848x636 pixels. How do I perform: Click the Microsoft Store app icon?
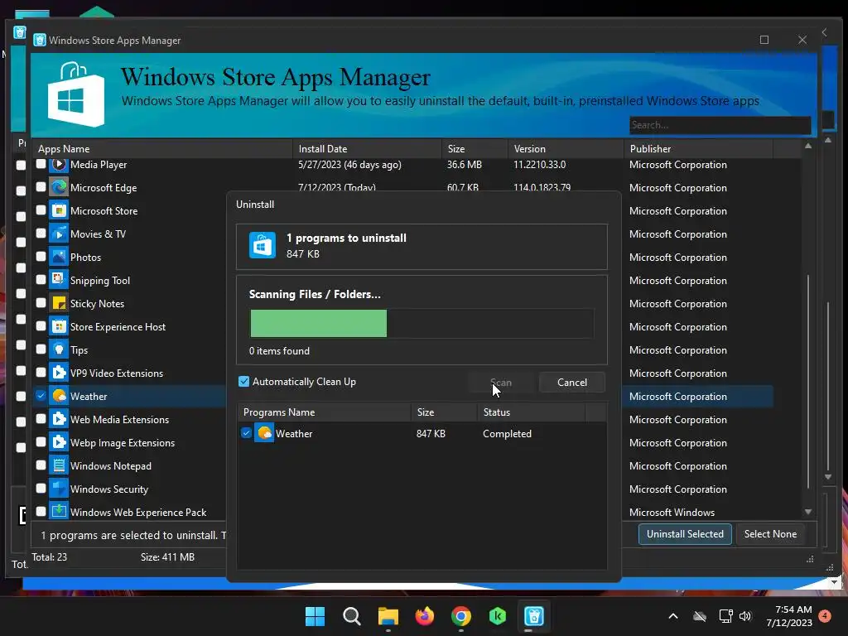point(59,211)
